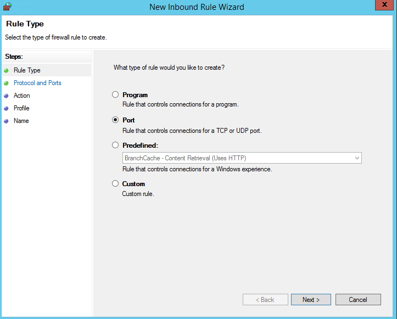
Task: Go to the Rule Type step
Action: point(27,70)
